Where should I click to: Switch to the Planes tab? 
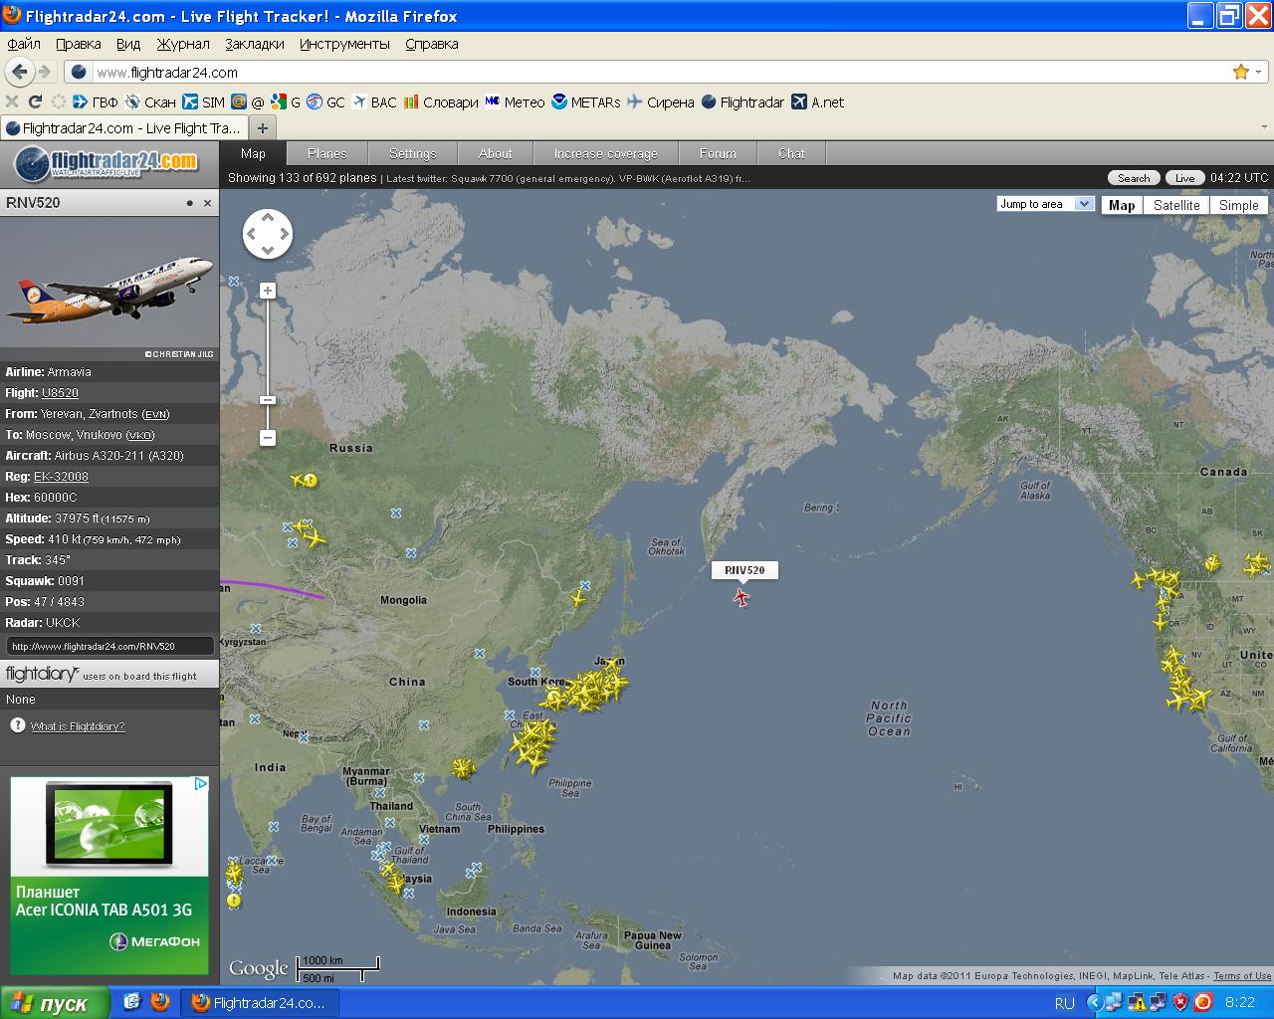(327, 153)
